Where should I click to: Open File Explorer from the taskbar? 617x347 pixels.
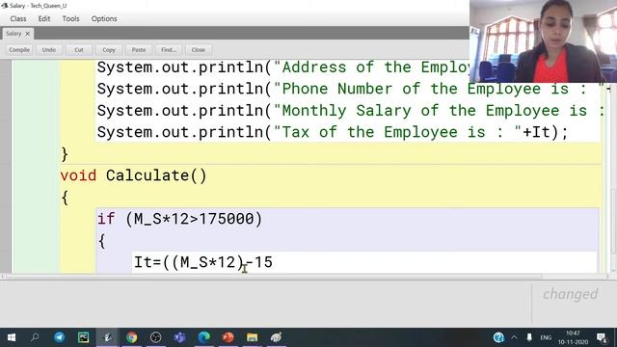click(252, 337)
